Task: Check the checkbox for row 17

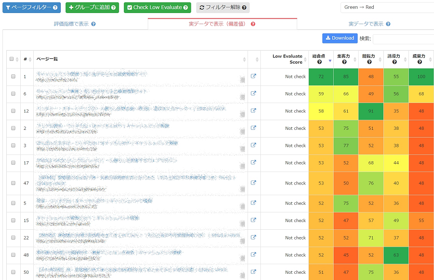Action: [x=14, y=163]
